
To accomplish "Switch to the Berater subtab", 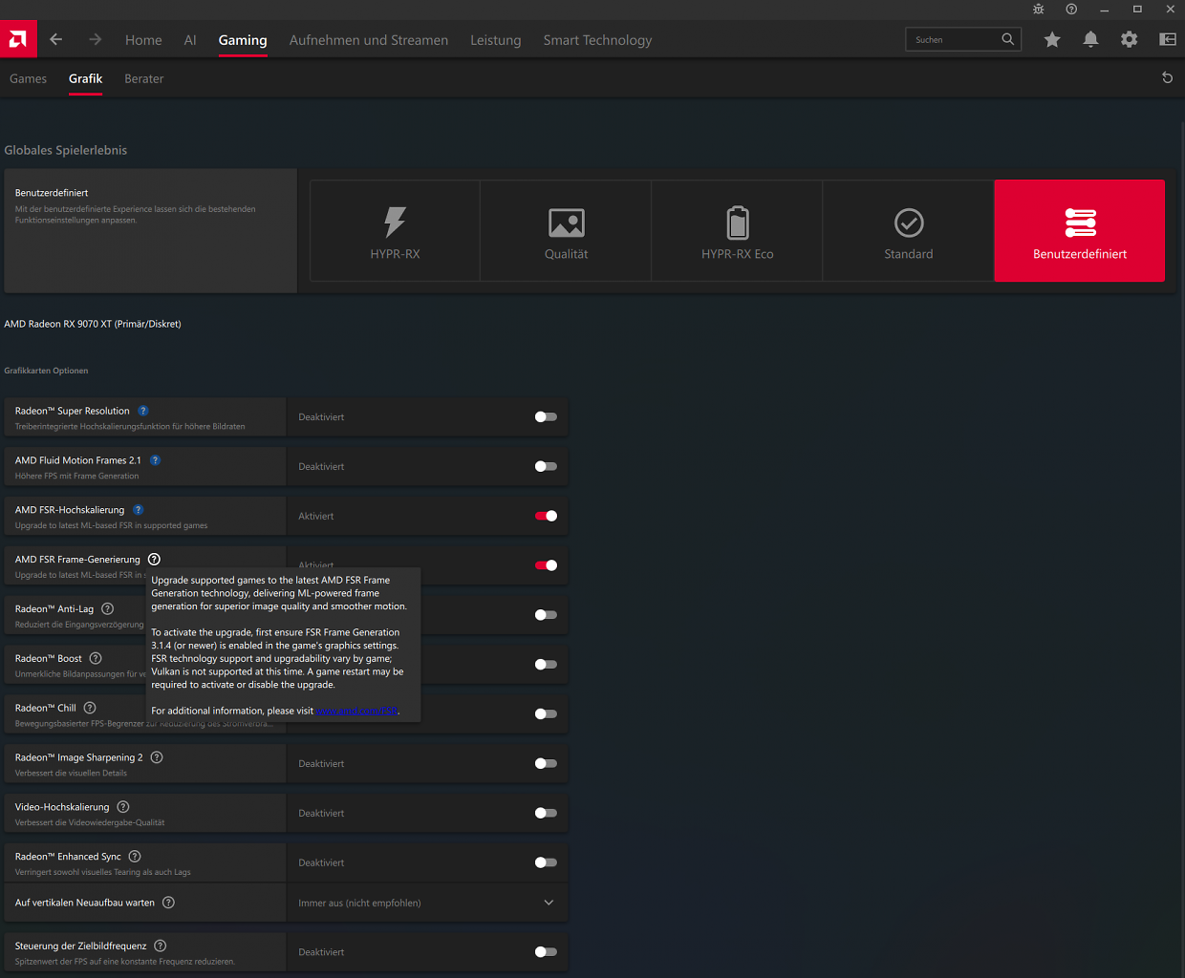I will (x=144, y=78).
